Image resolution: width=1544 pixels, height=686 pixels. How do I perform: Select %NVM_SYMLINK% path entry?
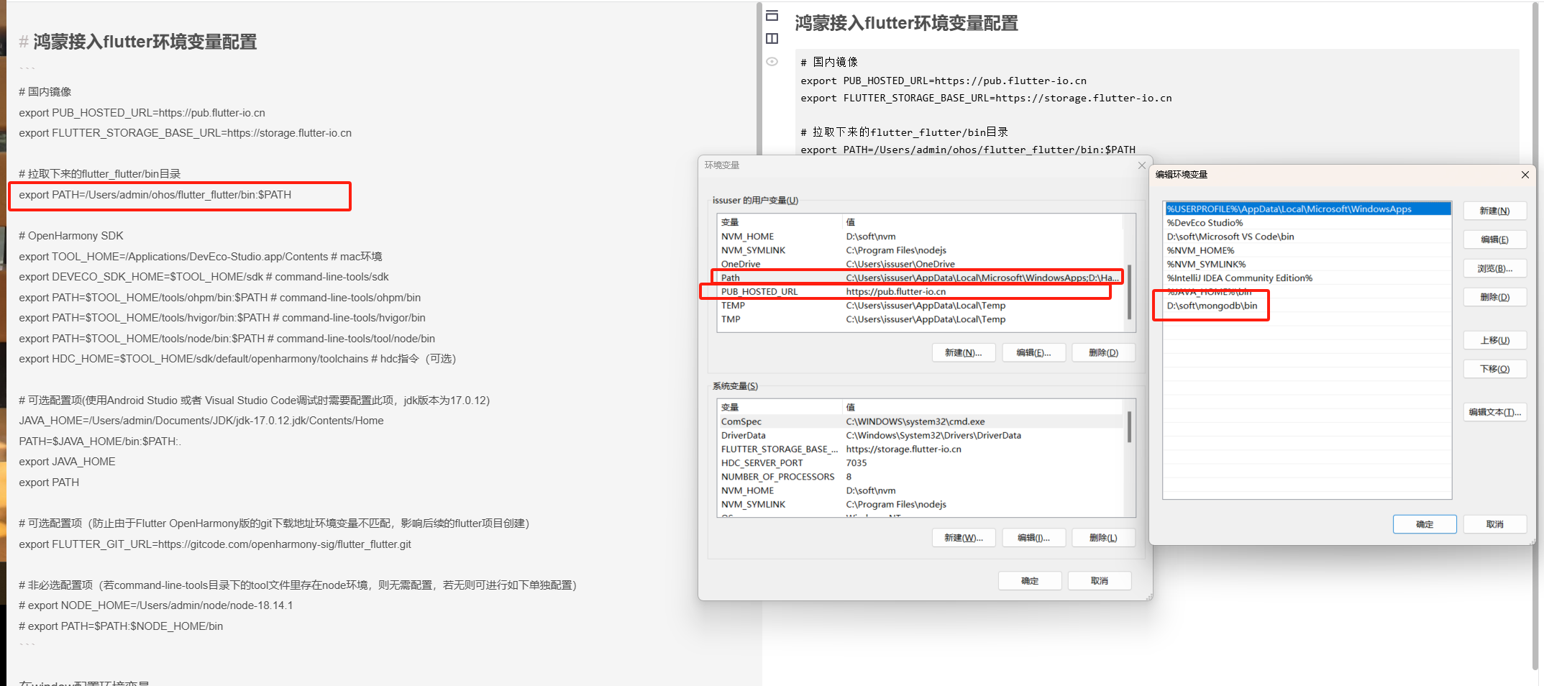click(1307, 264)
